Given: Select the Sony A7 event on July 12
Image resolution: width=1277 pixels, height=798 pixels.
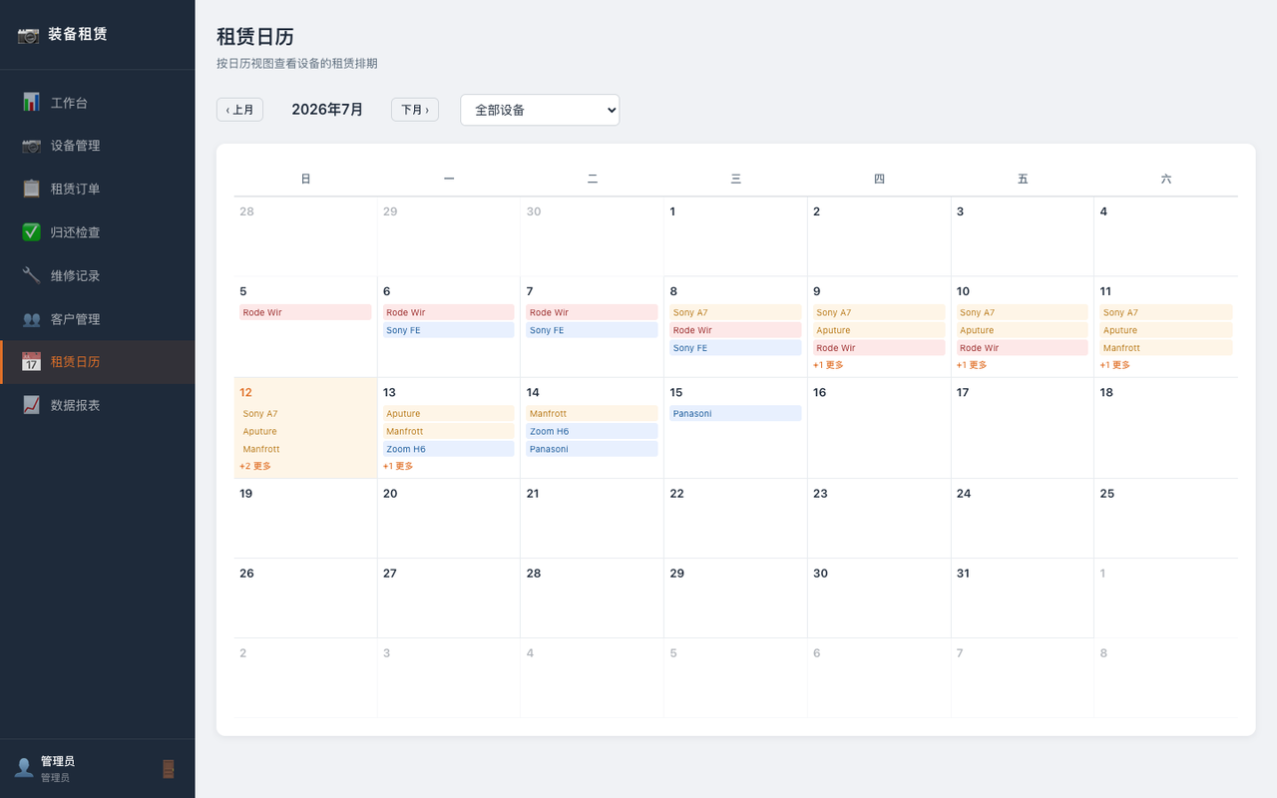Looking at the screenshot, I should (305, 413).
